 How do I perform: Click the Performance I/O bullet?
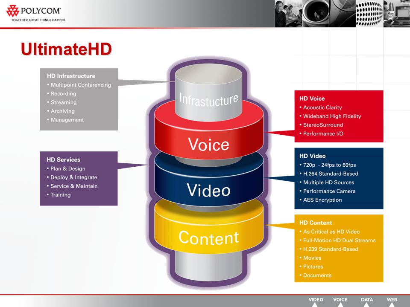322,133
